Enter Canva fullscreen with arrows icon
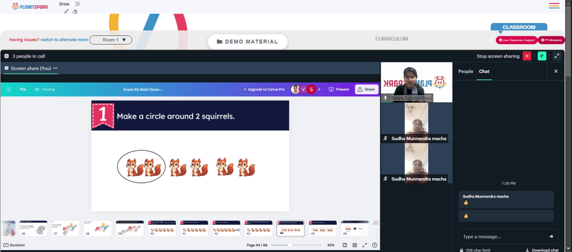The width and height of the screenshot is (572, 252). 364,245
